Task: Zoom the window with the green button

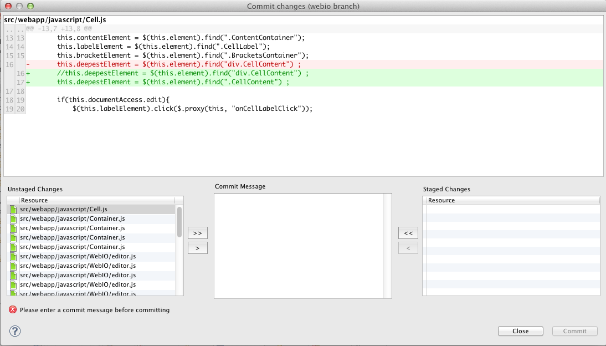Action: [30, 6]
